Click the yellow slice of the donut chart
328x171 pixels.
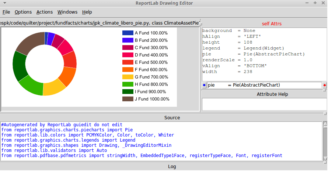tap(53, 88)
